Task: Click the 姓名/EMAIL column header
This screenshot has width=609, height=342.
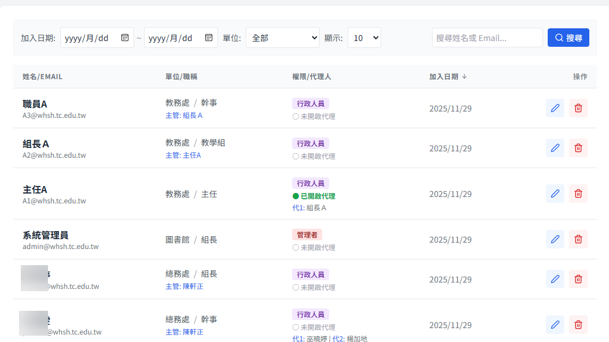Action: click(x=42, y=76)
